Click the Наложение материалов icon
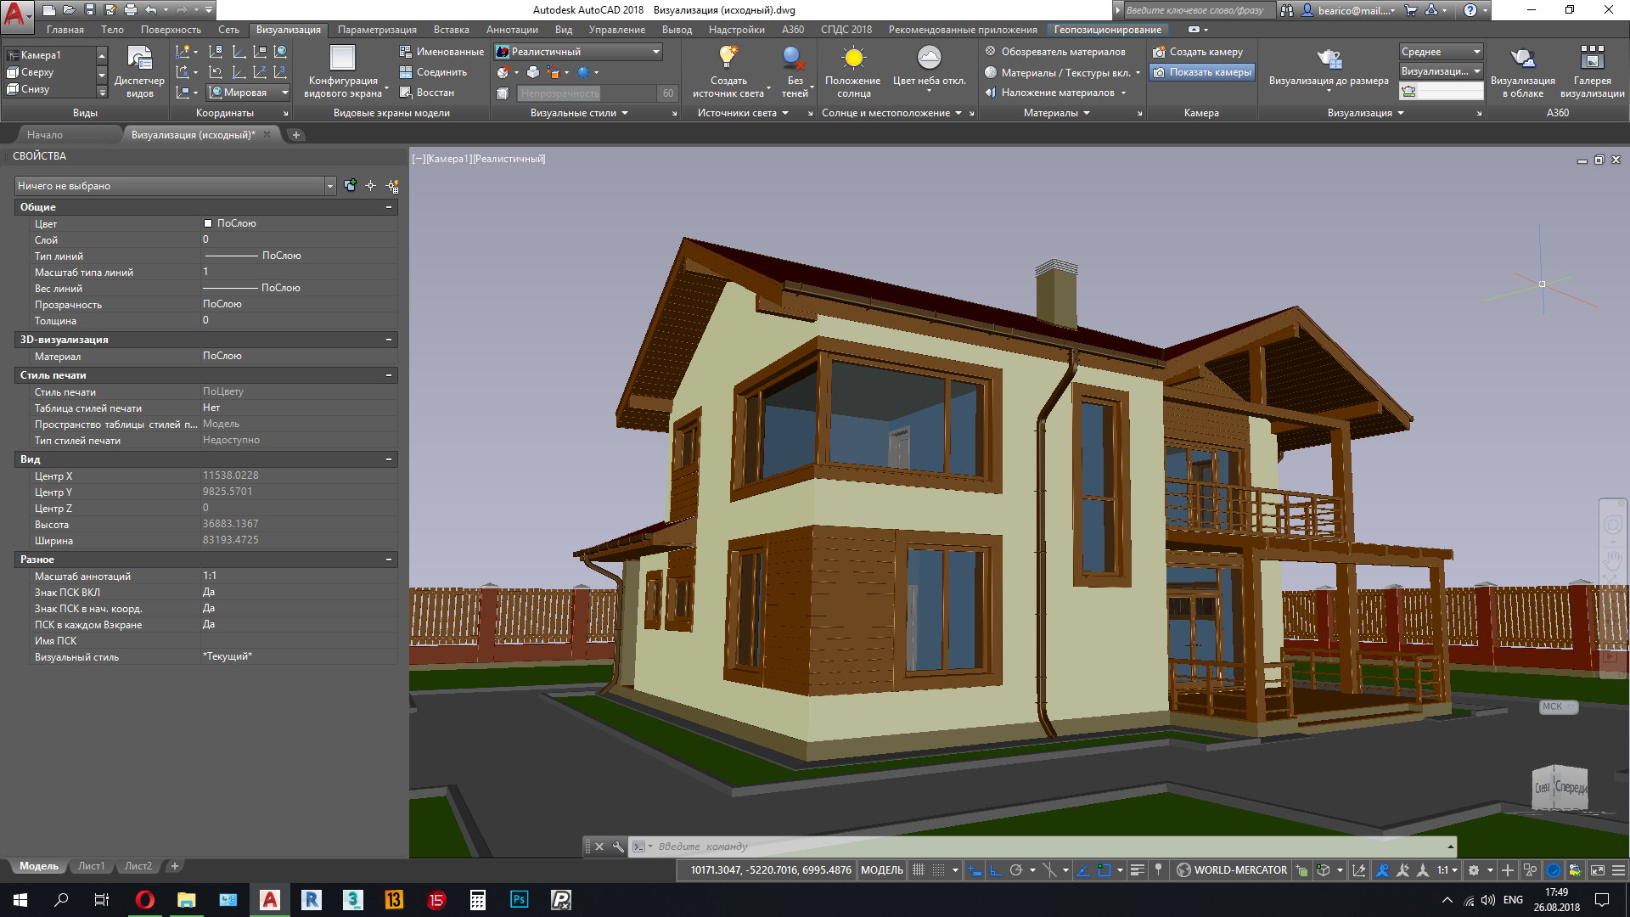This screenshot has width=1630, height=917. tap(990, 93)
